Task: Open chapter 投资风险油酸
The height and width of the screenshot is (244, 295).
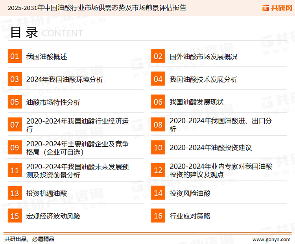Action: point(190,193)
